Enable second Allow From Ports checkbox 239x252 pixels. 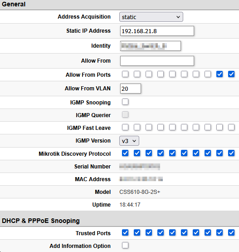137,74
